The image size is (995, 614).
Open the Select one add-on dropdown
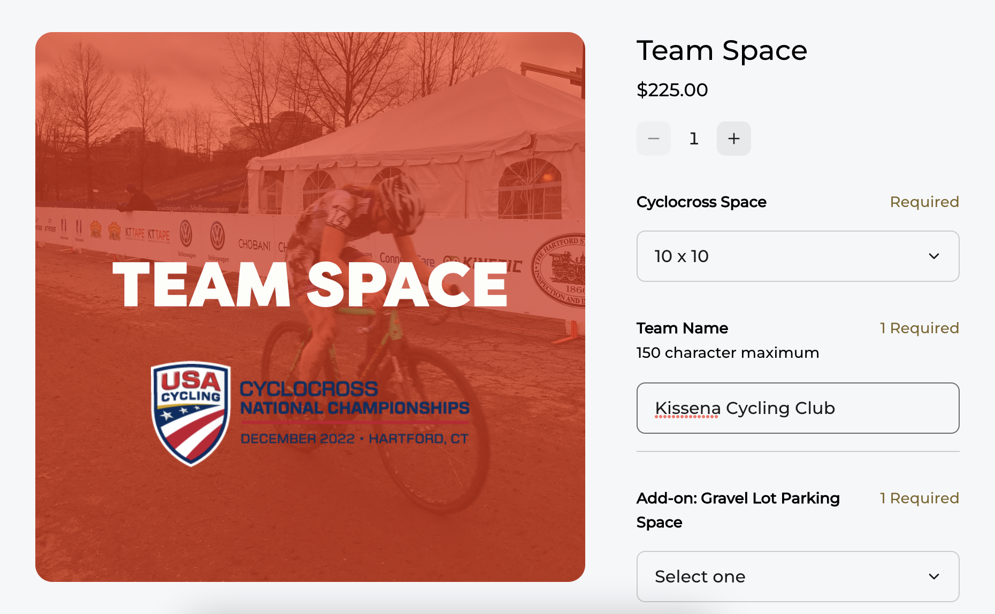click(x=798, y=577)
